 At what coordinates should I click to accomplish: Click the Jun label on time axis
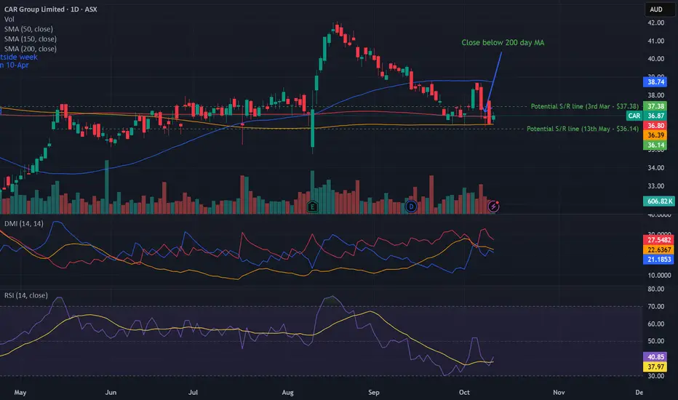tap(111, 392)
